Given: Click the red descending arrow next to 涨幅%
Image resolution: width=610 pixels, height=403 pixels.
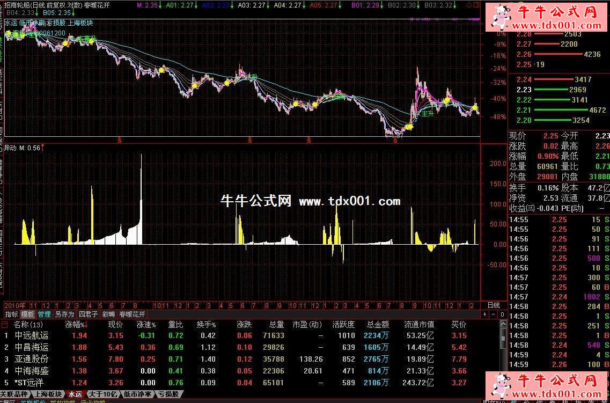Looking at the screenshot, I should click(x=87, y=325).
